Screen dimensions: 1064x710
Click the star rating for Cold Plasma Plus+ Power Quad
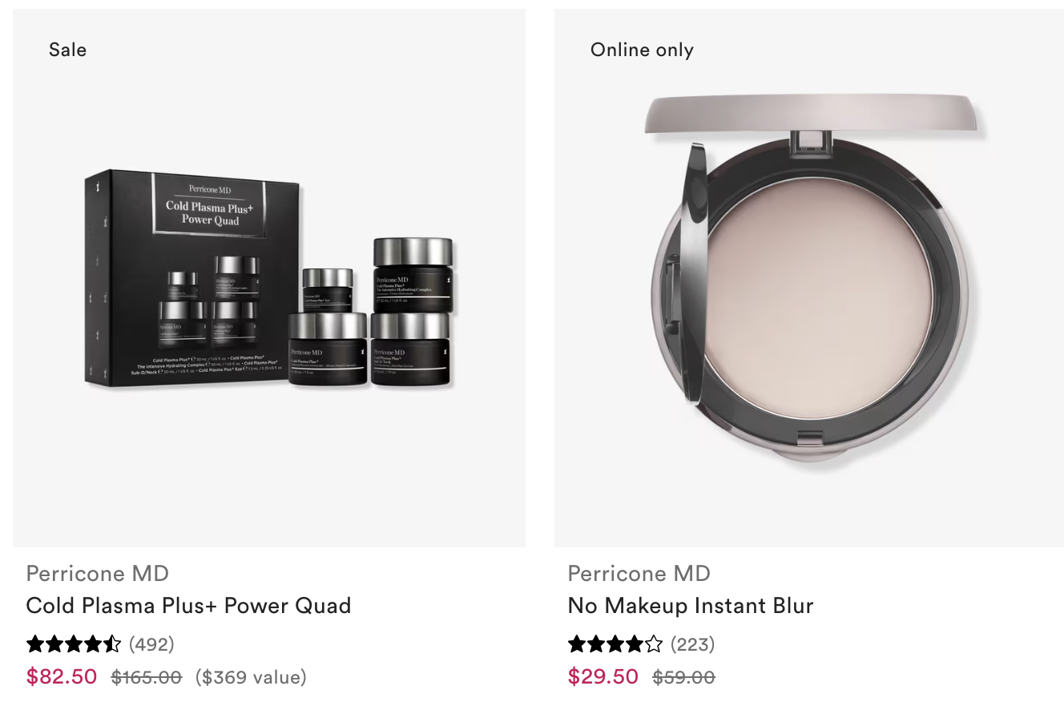point(74,644)
